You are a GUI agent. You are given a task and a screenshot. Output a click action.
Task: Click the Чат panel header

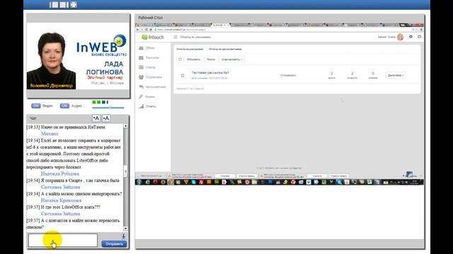point(33,119)
